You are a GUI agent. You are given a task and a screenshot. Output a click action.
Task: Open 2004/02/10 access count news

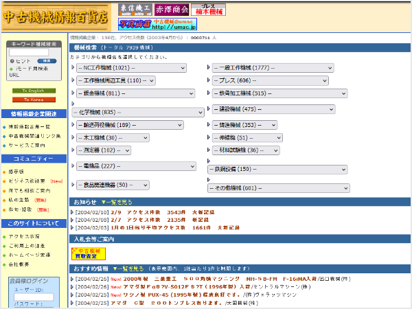coord(163,212)
